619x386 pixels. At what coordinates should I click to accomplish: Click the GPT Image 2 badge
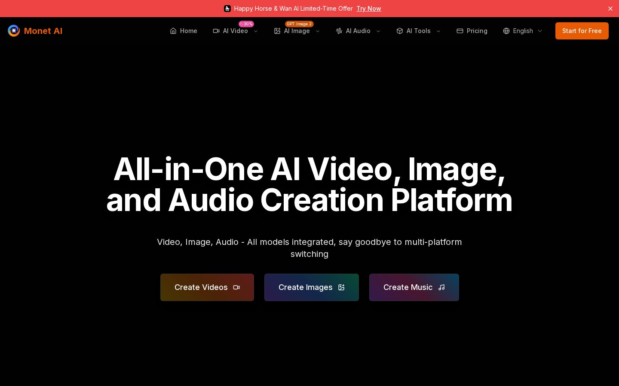coord(299,24)
